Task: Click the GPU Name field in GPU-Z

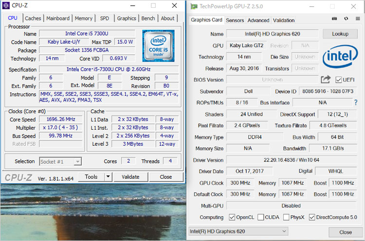Action: tap(273, 34)
